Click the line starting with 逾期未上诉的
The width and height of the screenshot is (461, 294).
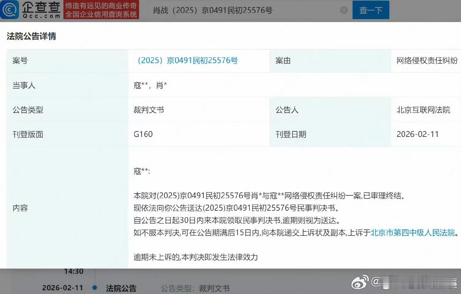[196, 257]
